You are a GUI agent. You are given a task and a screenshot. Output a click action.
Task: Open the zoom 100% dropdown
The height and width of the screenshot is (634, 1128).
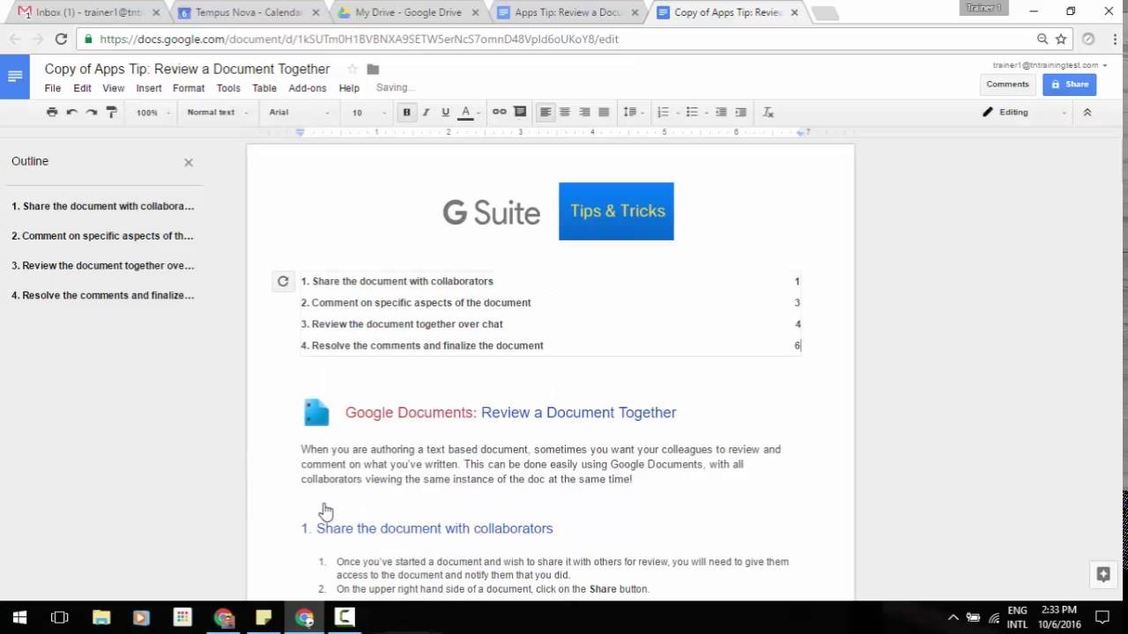click(152, 112)
